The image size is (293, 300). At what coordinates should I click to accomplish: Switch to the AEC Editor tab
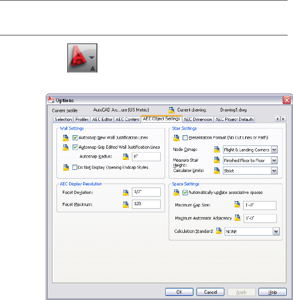[102, 120]
